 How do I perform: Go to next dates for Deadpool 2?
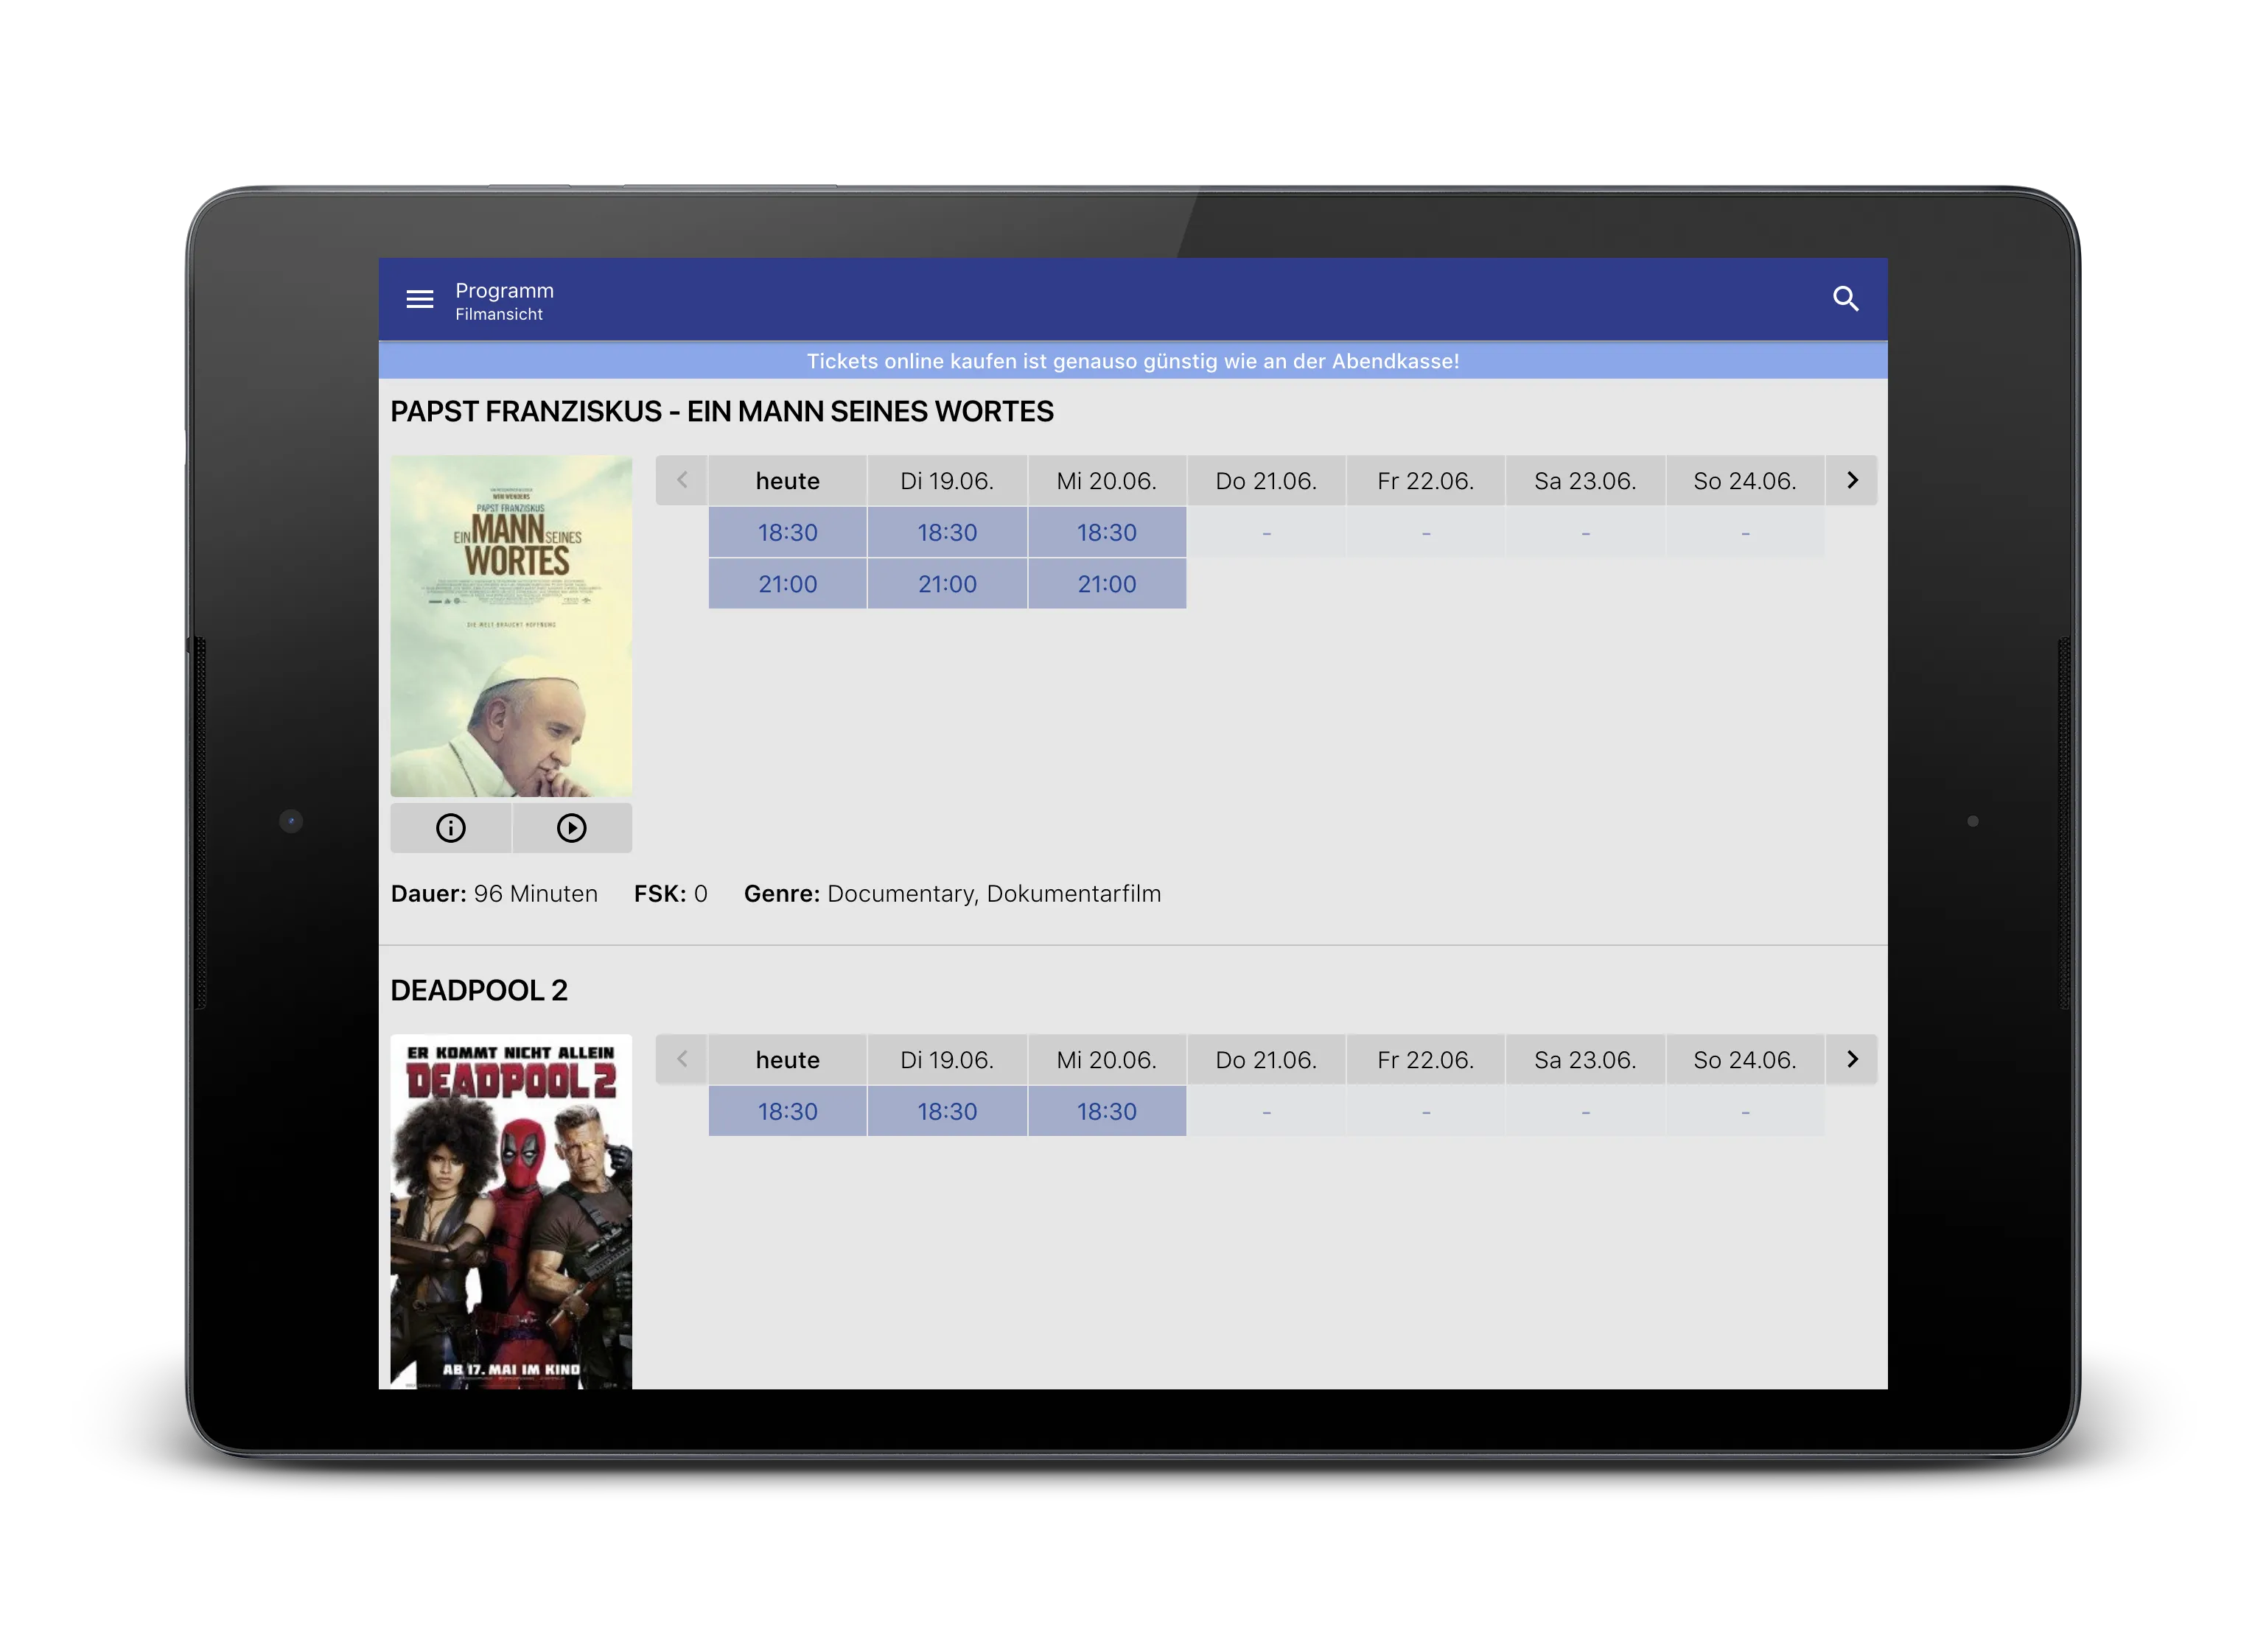[x=1851, y=1060]
